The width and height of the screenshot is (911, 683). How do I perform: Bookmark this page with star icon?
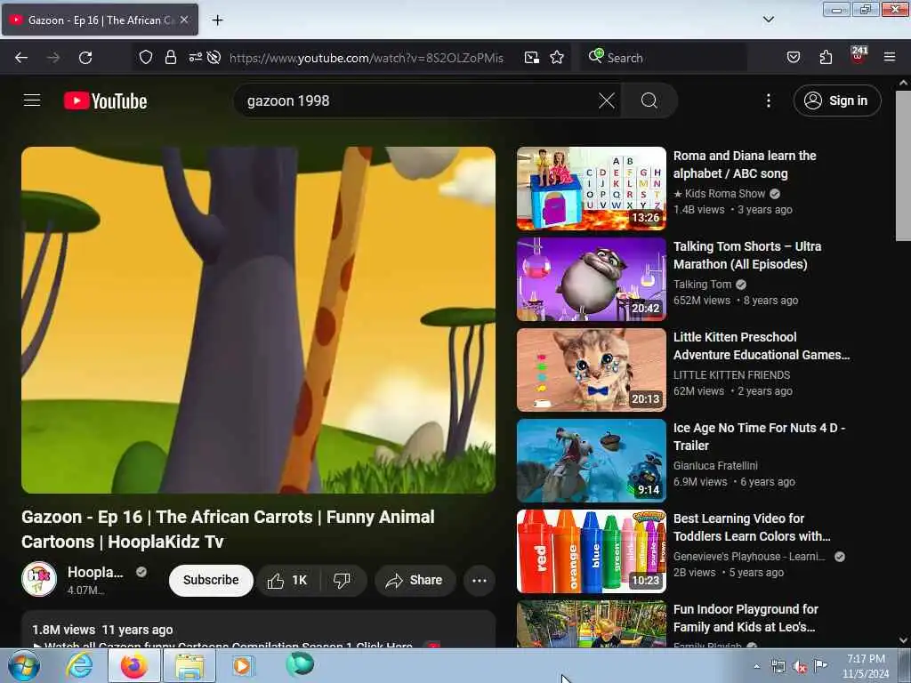tap(557, 57)
